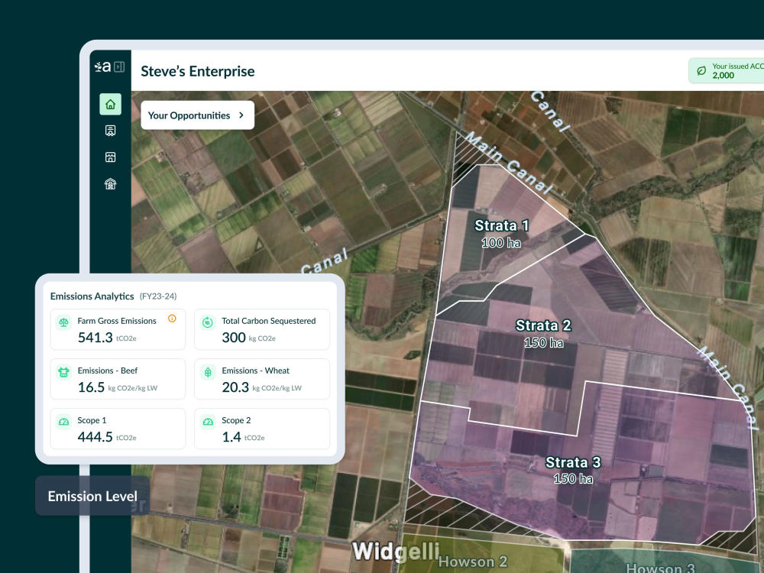The height and width of the screenshot is (573, 764).
Task: Select the farm barn icon in sidebar
Action: 111,183
